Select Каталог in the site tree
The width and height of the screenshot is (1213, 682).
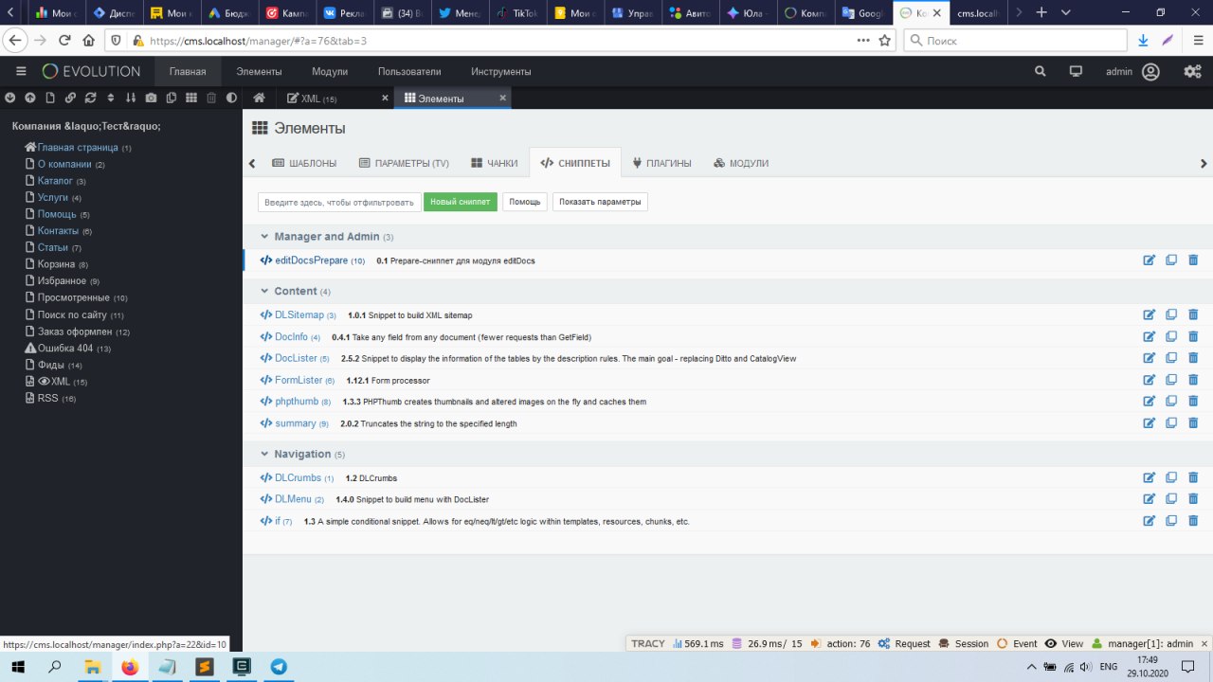click(55, 181)
